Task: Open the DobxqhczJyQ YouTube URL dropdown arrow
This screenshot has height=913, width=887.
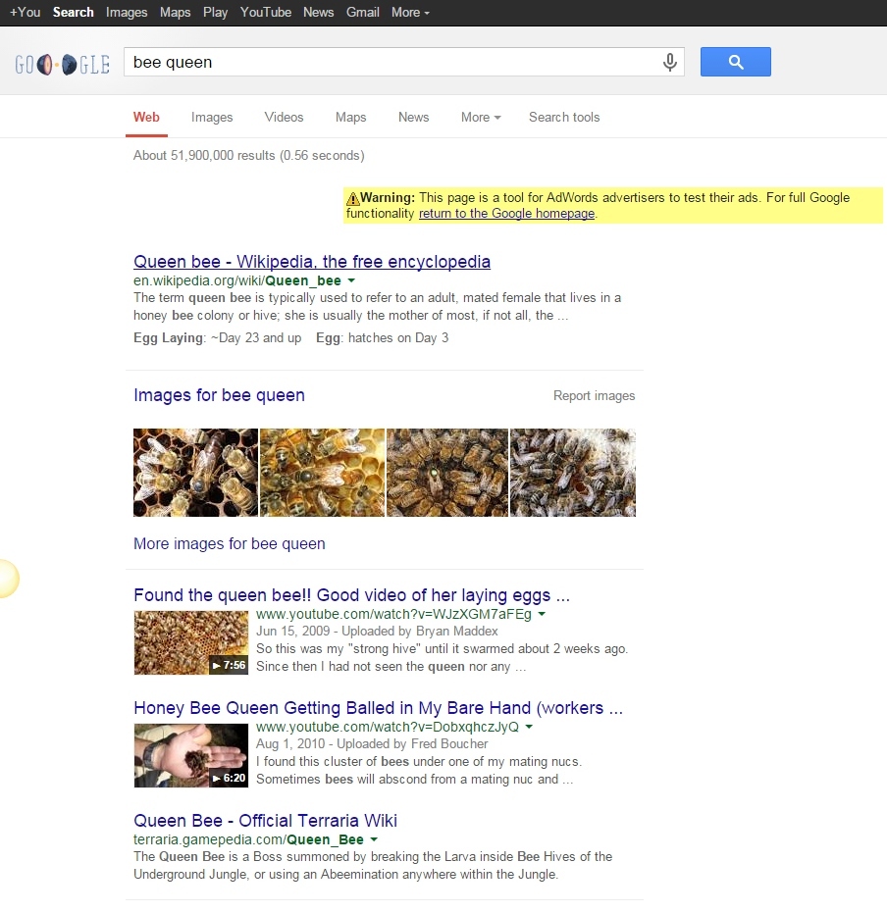Action: 529,727
